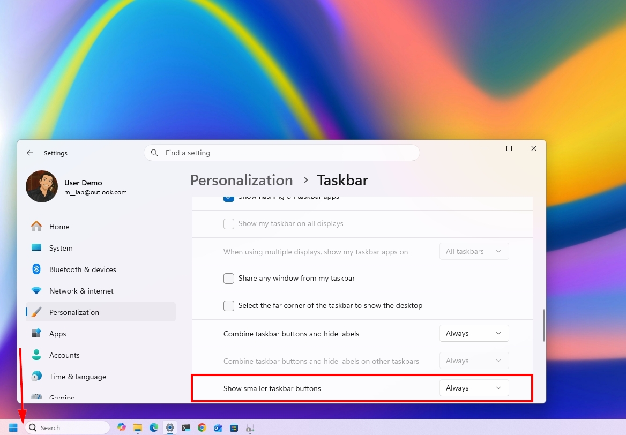Click the Settings gear taskbar icon
The image size is (626, 435).
[170, 428]
